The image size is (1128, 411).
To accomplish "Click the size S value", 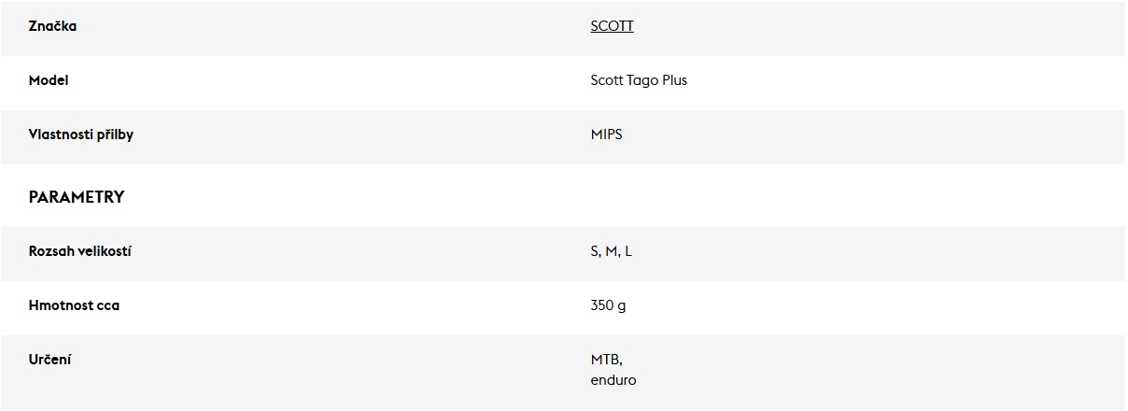I will [595, 252].
